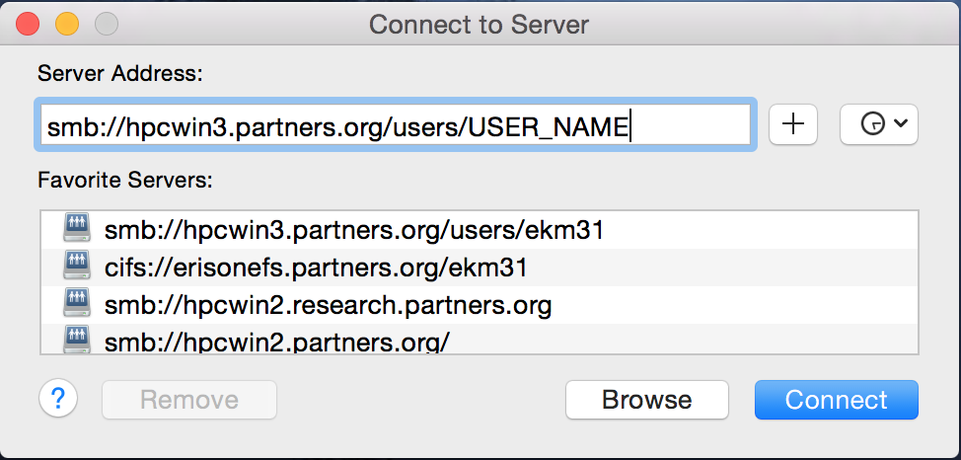Add server address to favorites with plus
The height and width of the screenshot is (460, 961).
click(793, 124)
